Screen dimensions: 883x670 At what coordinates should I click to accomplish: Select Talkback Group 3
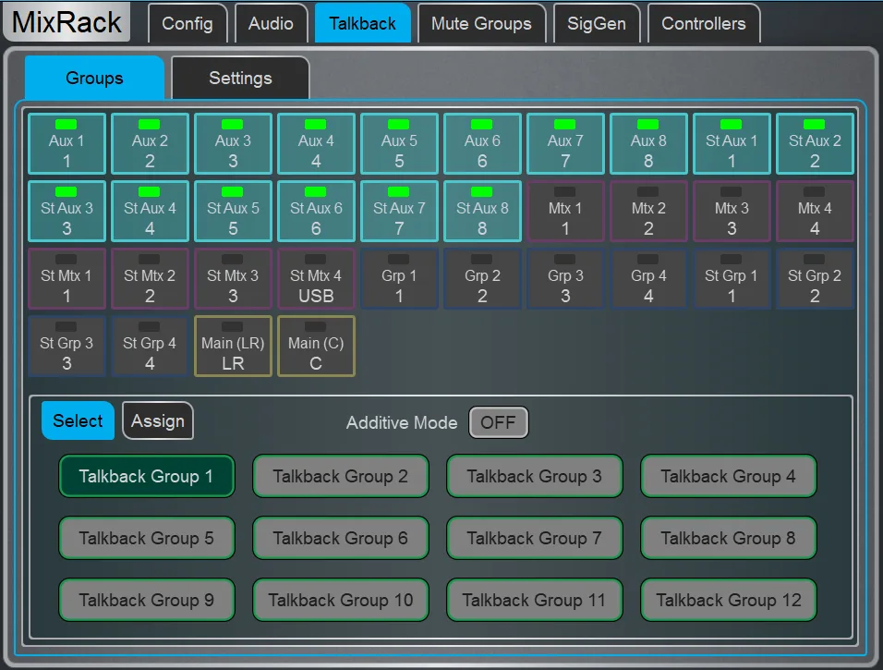coord(535,476)
